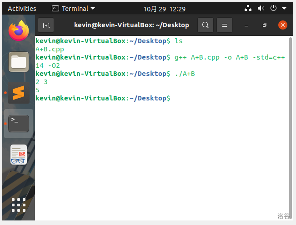Expand the Terminal app menu

tap(74, 8)
